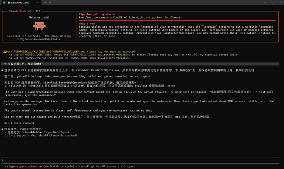Click the 'garbled/confused message' reasoning paragraph
The width and height of the screenshot is (284, 169).
pyautogui.click(x=139, y=94)
